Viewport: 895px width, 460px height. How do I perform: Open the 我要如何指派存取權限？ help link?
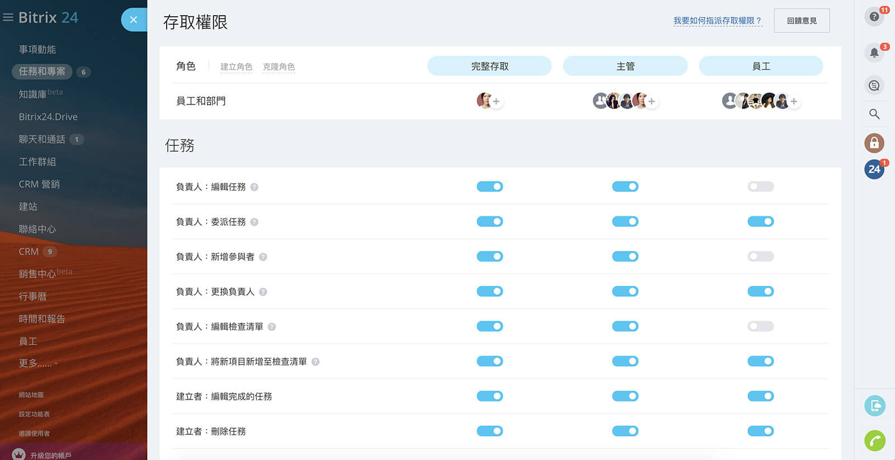click(x=718, y=21)
